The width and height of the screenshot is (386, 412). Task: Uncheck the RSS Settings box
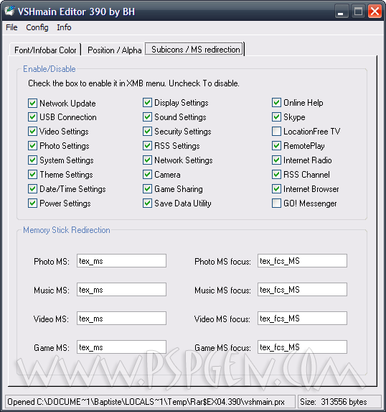pyautogui.click(x=147, y=145)
